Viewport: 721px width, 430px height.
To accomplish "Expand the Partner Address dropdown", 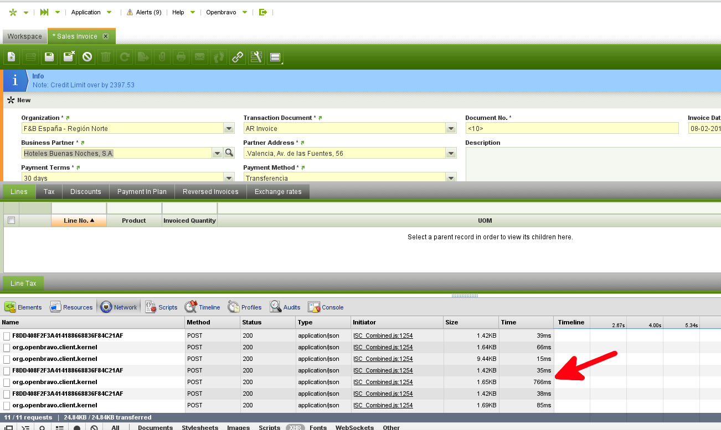I will click(x=451, y=154).
